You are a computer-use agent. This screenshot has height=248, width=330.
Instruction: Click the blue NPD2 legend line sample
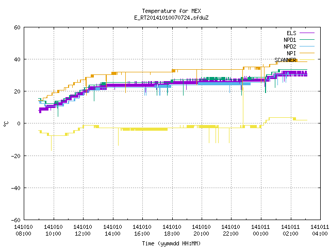tap(307, 46)
